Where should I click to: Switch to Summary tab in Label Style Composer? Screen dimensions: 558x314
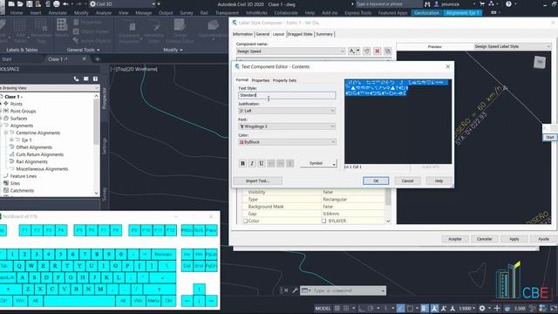click(x=324, y=34)
